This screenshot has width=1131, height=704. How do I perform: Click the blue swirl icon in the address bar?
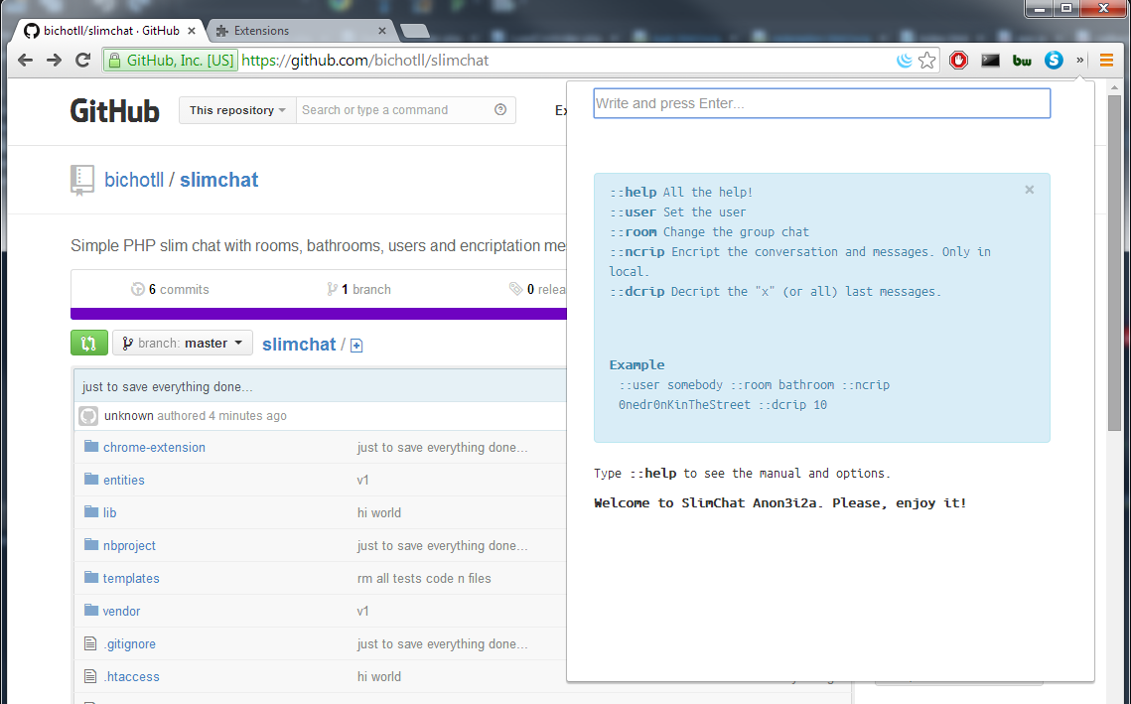pyautogui.click(x=904, y=61)
